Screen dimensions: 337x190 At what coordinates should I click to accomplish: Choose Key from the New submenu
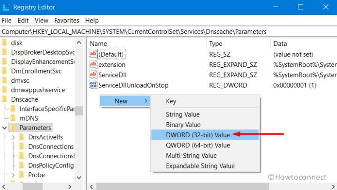pyautogui.click(x=205, y=101)
